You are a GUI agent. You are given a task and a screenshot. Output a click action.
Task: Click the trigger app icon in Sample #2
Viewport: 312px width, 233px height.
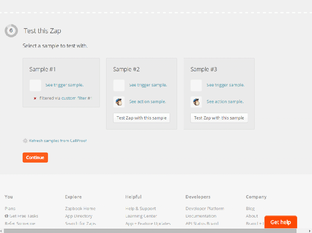click(119, 85)
